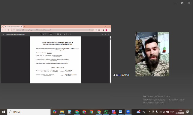Reload the page in shared browser
The image size is (193, 115).
pos(8,30)
